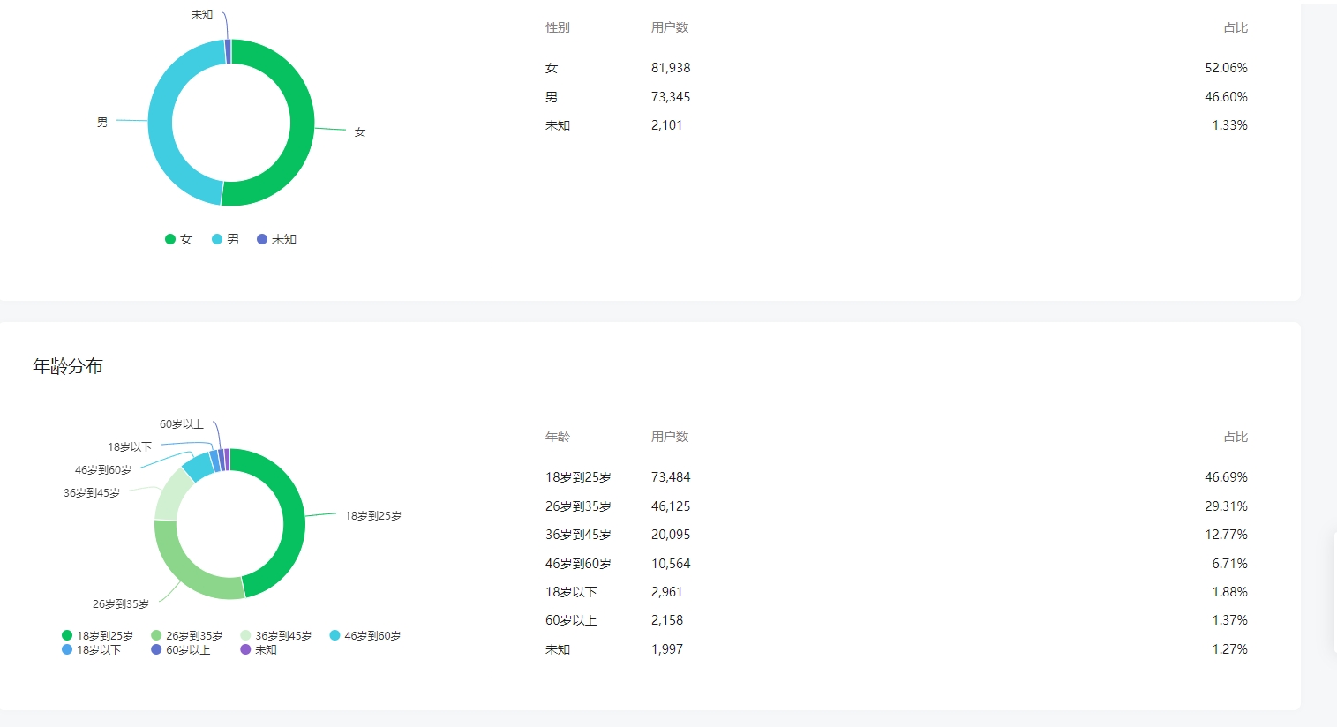Click the 46岁到60岁 chart callout label
The width and height of the screenshot is (1337, 727).
[x=103, y=470]
